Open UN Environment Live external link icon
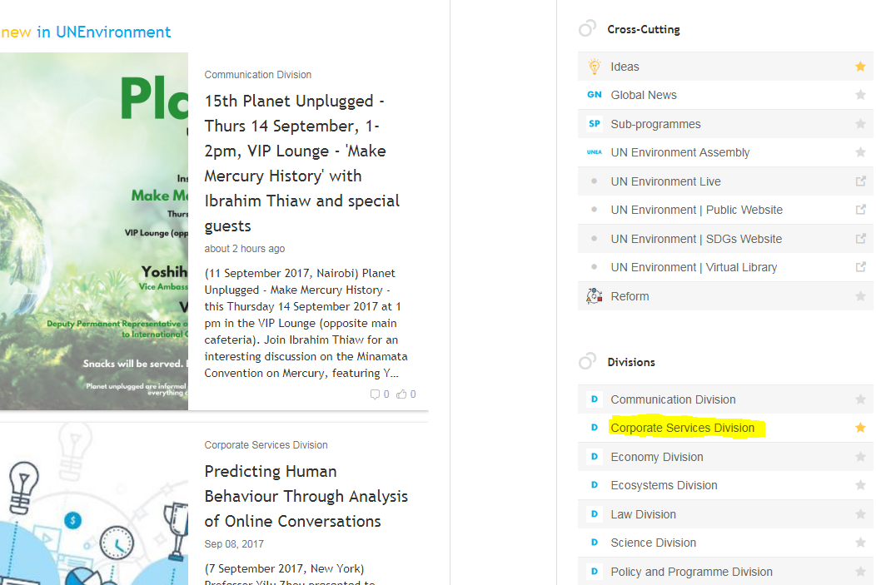Image resolution: width=876 pixels, height=585 pixels. click(x=860, y=181)
